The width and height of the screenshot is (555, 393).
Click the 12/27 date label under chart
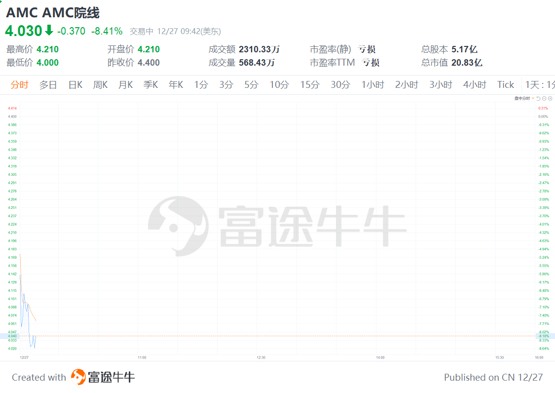[x=25, y=357]
